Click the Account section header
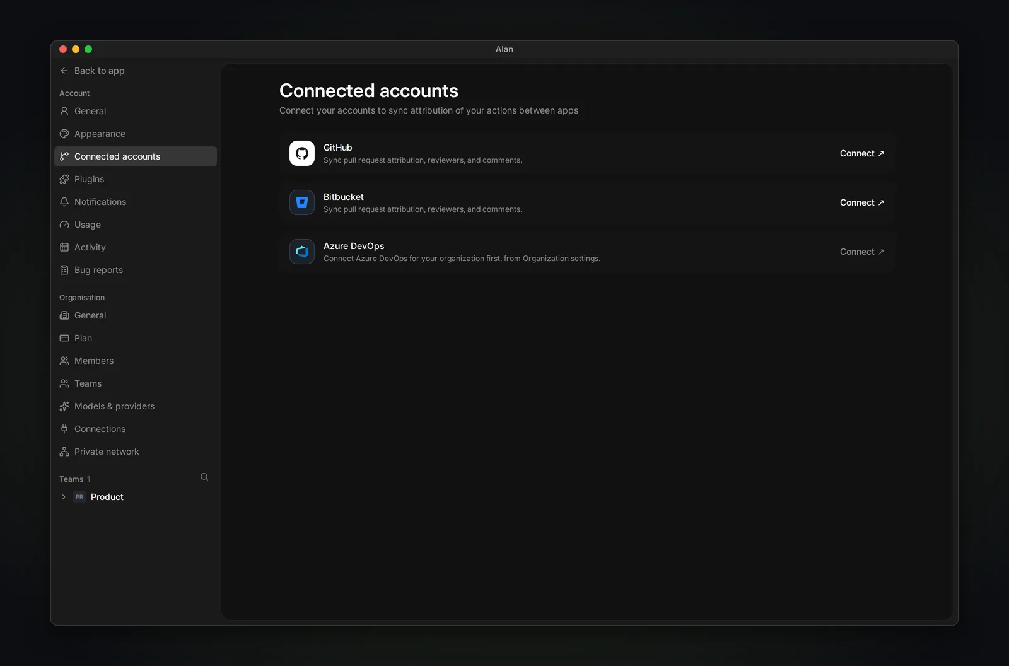 (x=74, y=93)
